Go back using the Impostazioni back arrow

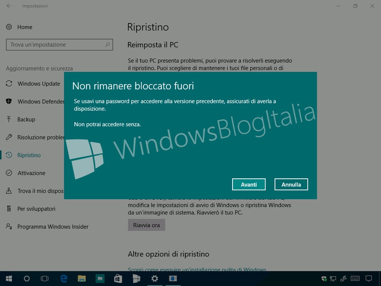[9, 6]
